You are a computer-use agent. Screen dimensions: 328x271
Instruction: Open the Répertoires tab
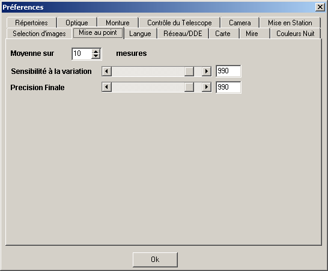32,23
